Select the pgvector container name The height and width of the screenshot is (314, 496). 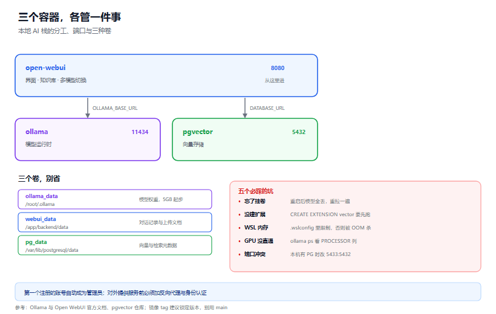(x=198, y=132)
